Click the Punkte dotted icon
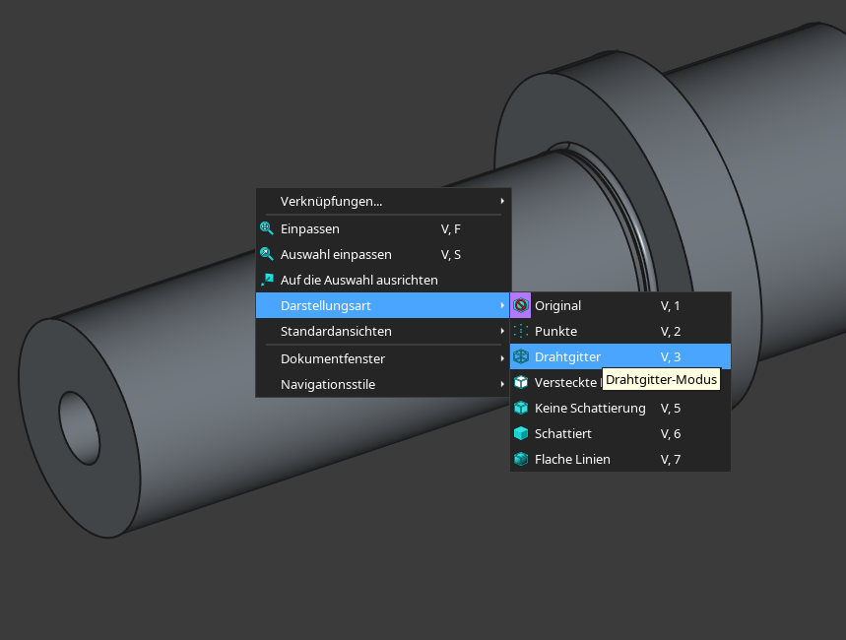The width and height of the screenshot is (846, 640). [x=521, y=331]
